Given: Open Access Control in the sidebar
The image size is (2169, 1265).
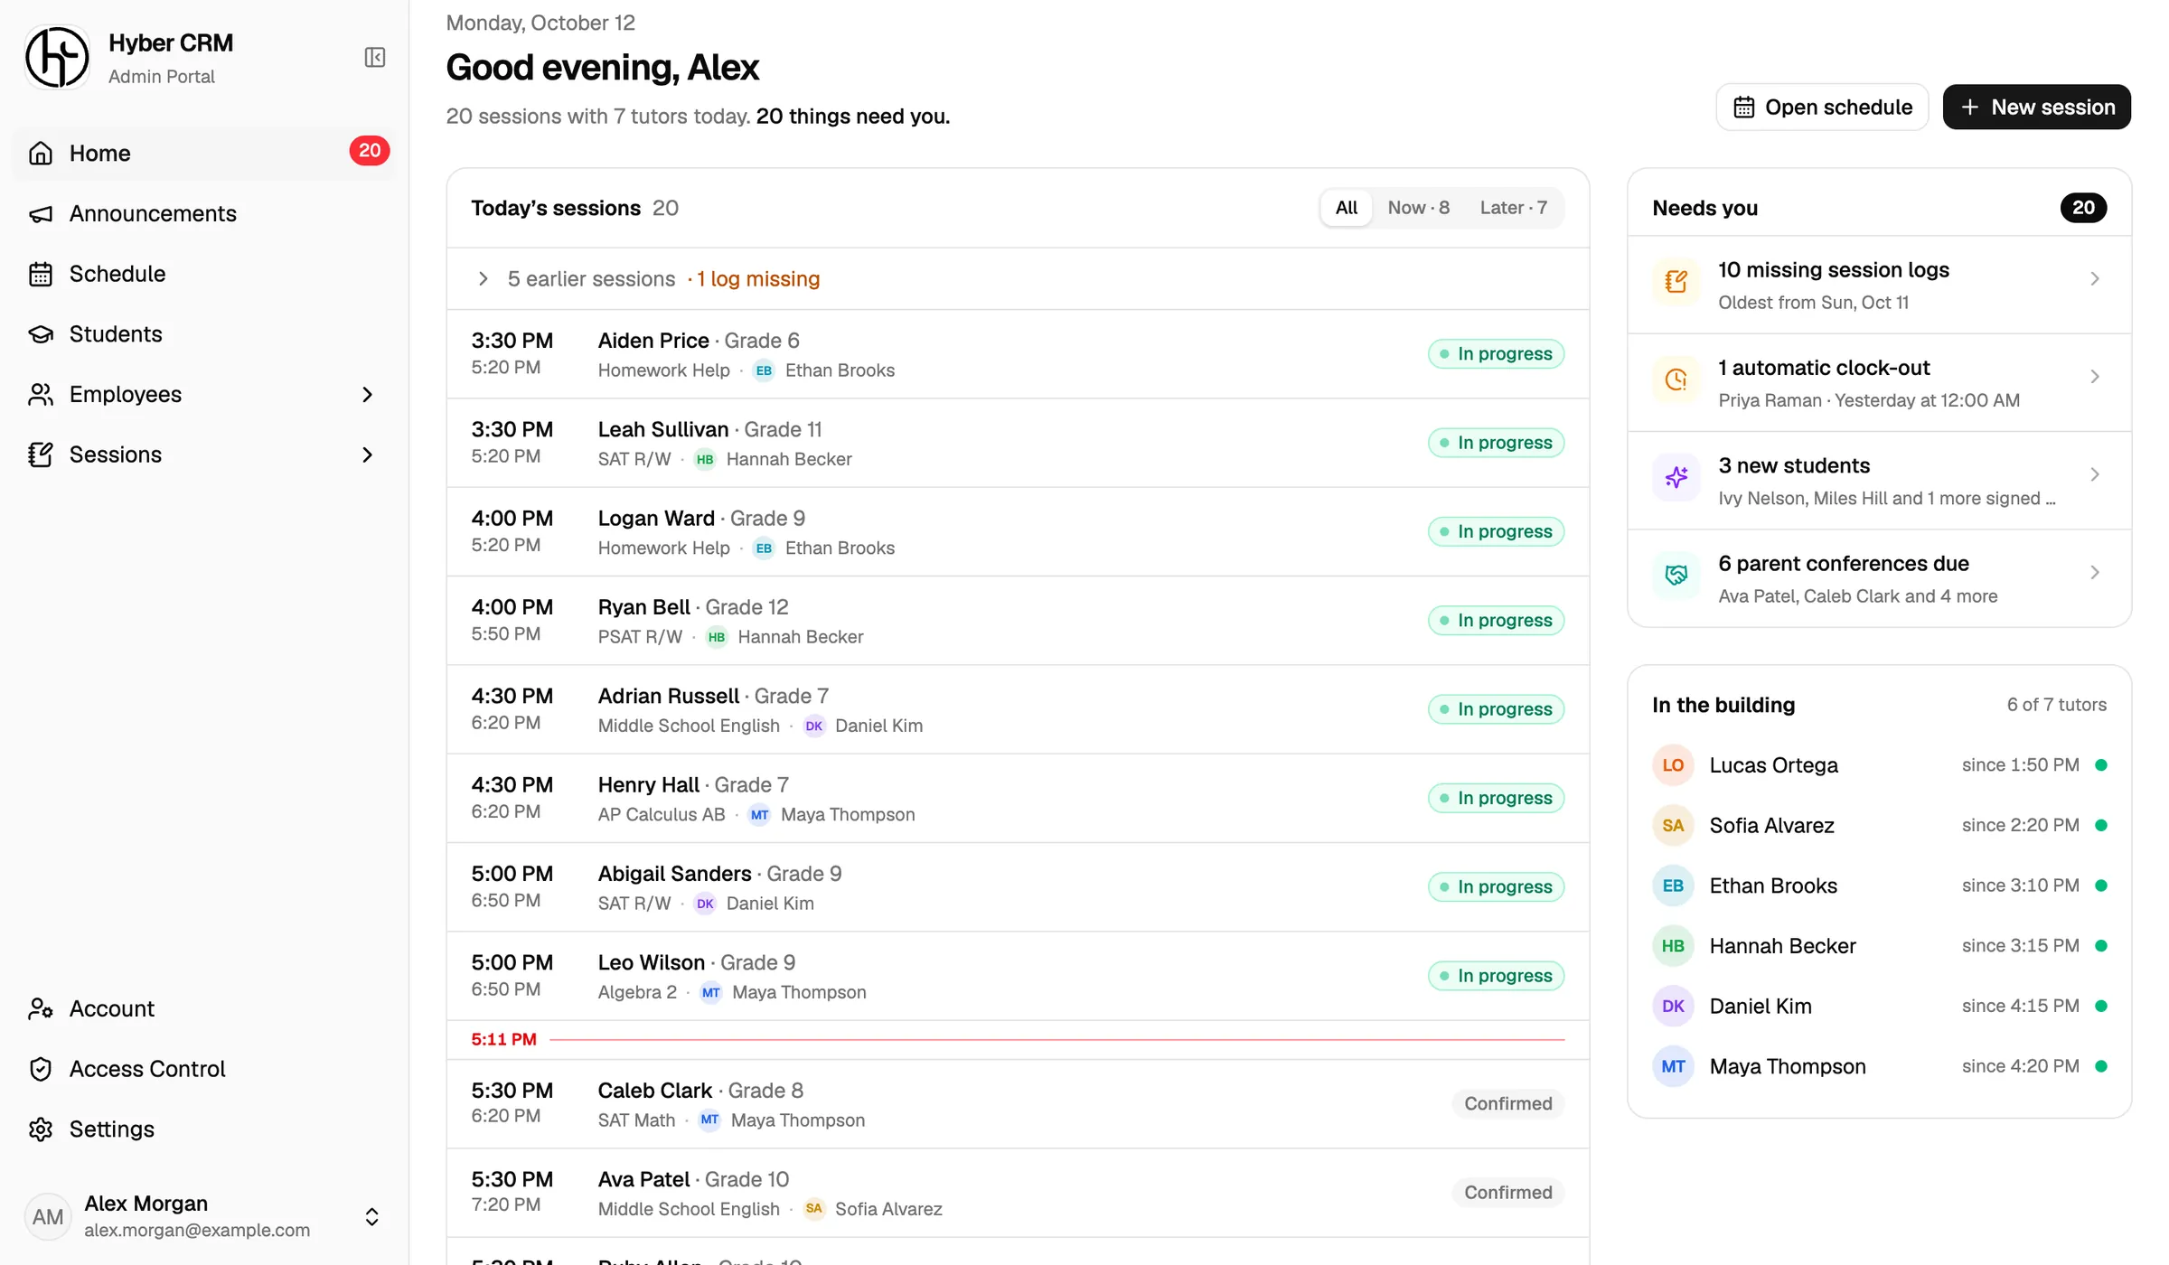Looking at the screenshot, I should coord(204,1069).
